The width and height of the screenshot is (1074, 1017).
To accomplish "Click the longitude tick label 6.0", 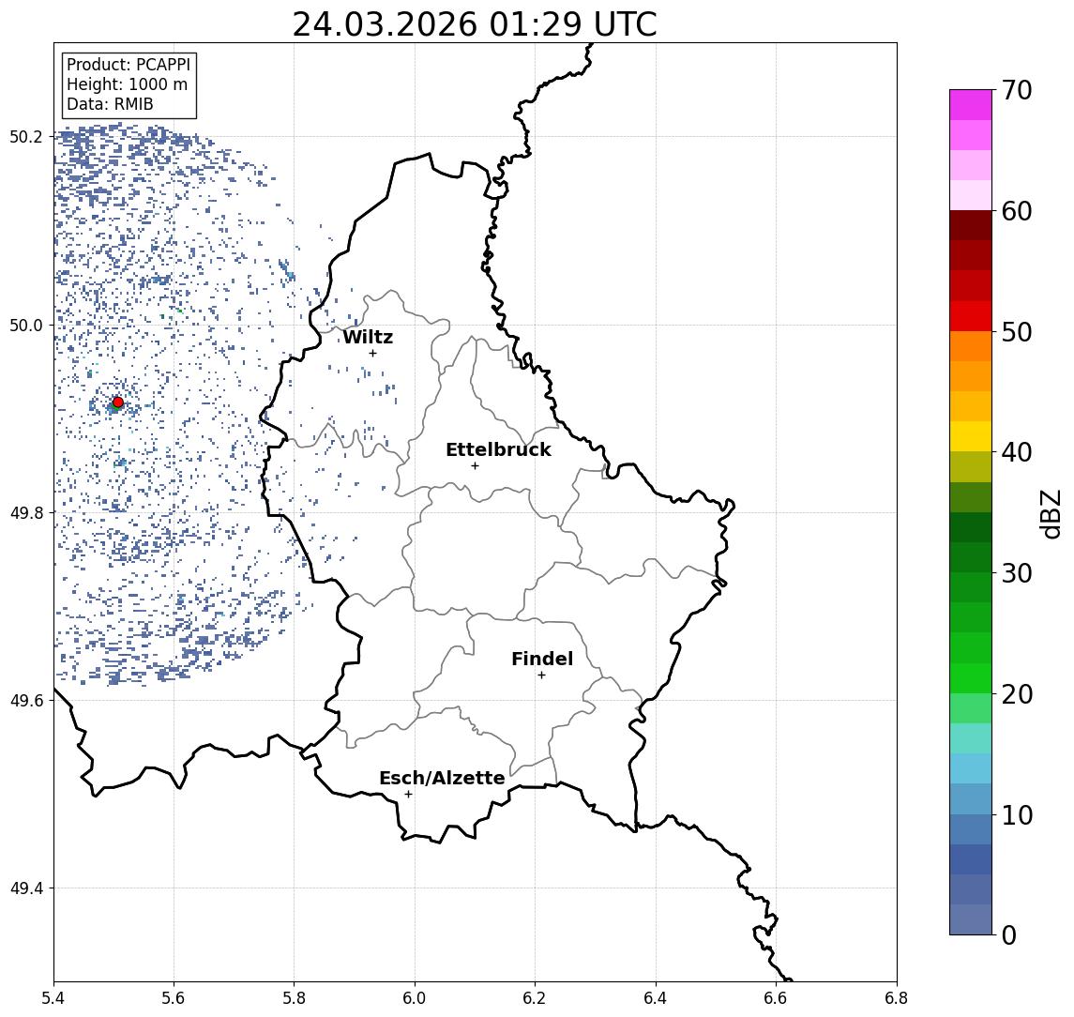I will point(416,998).
